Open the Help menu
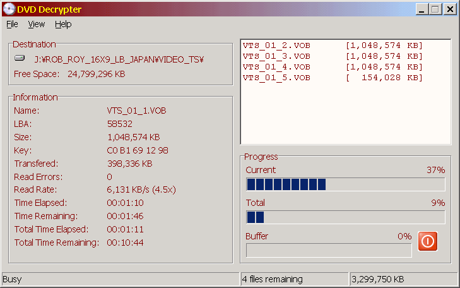The height and width of the screenshot is (288, 460). click(x=63, y=24)
